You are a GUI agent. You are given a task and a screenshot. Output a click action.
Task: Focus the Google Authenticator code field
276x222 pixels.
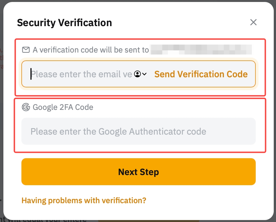(x=138, y=132)
